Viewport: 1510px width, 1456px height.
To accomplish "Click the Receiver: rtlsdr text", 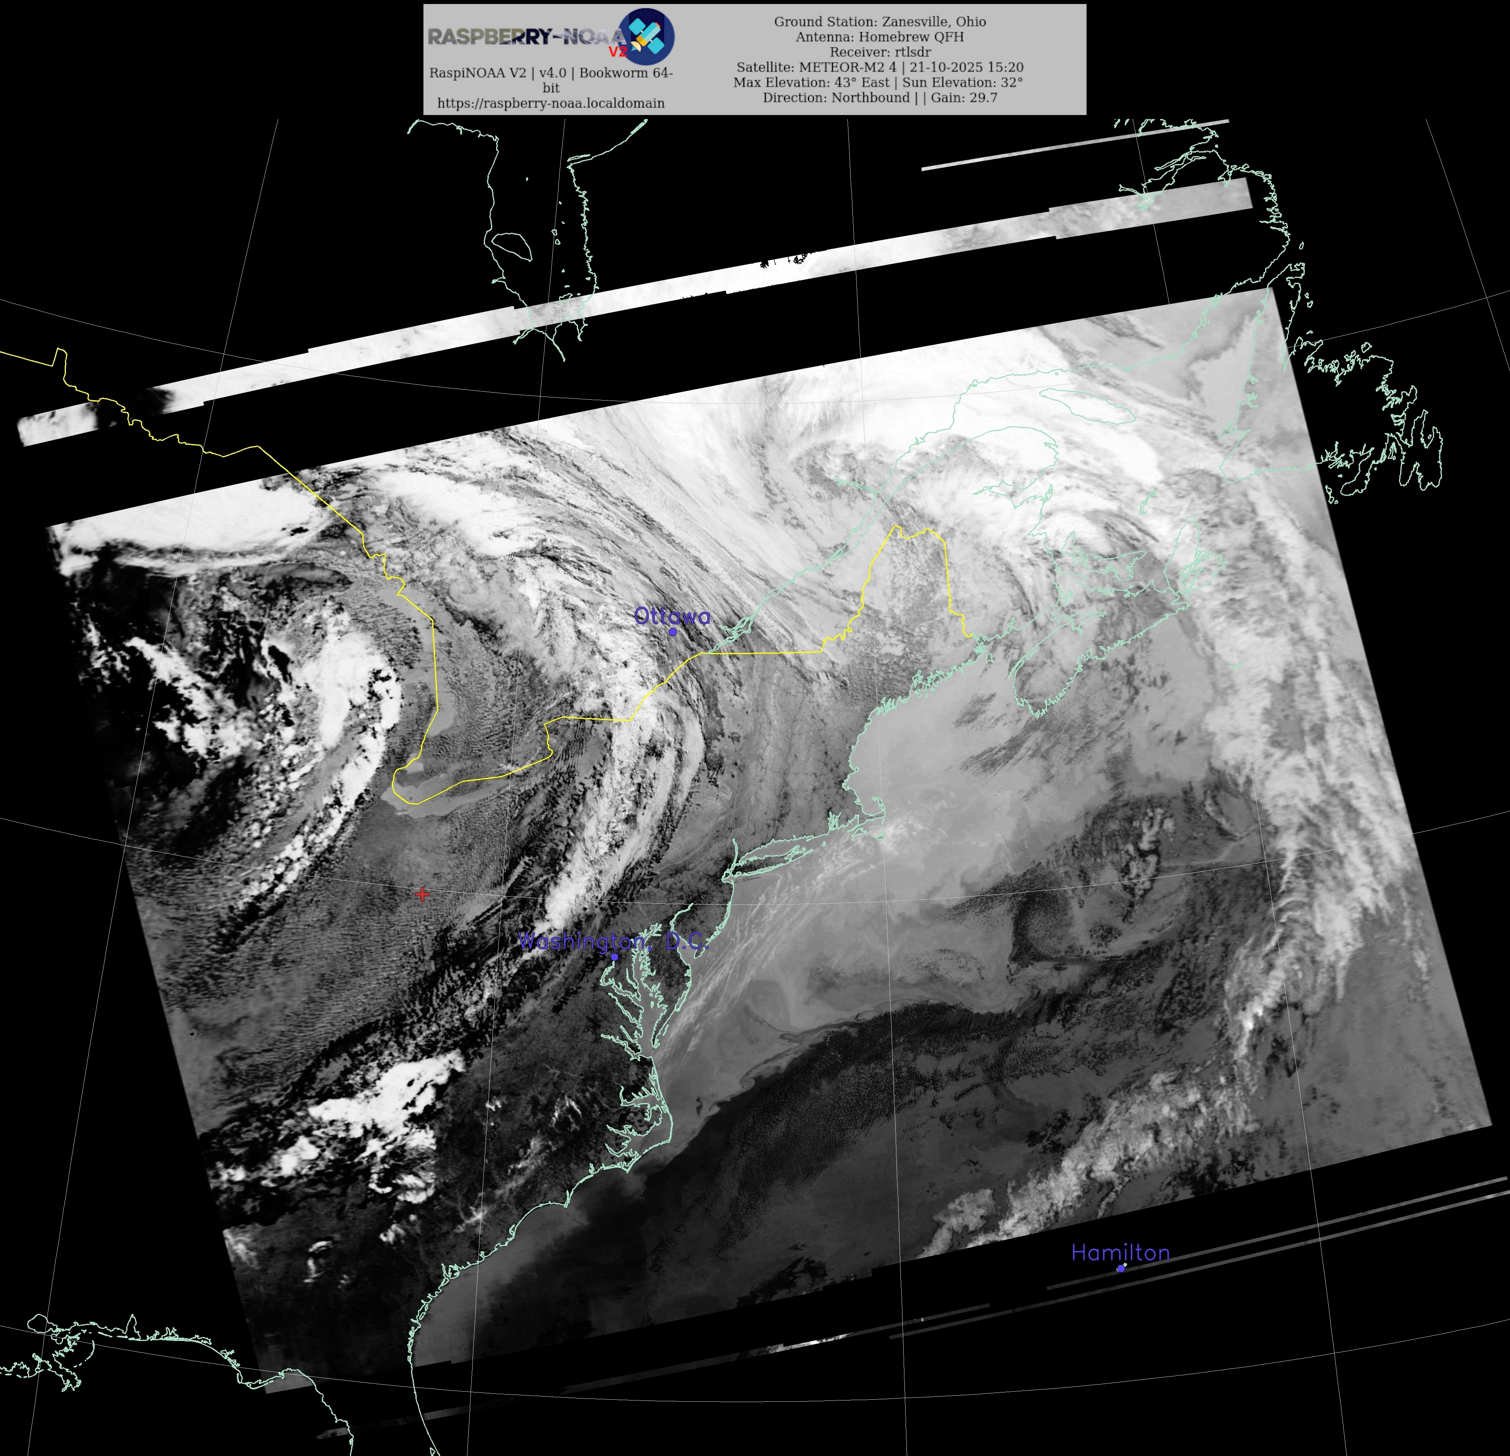I will click(880, 52).
